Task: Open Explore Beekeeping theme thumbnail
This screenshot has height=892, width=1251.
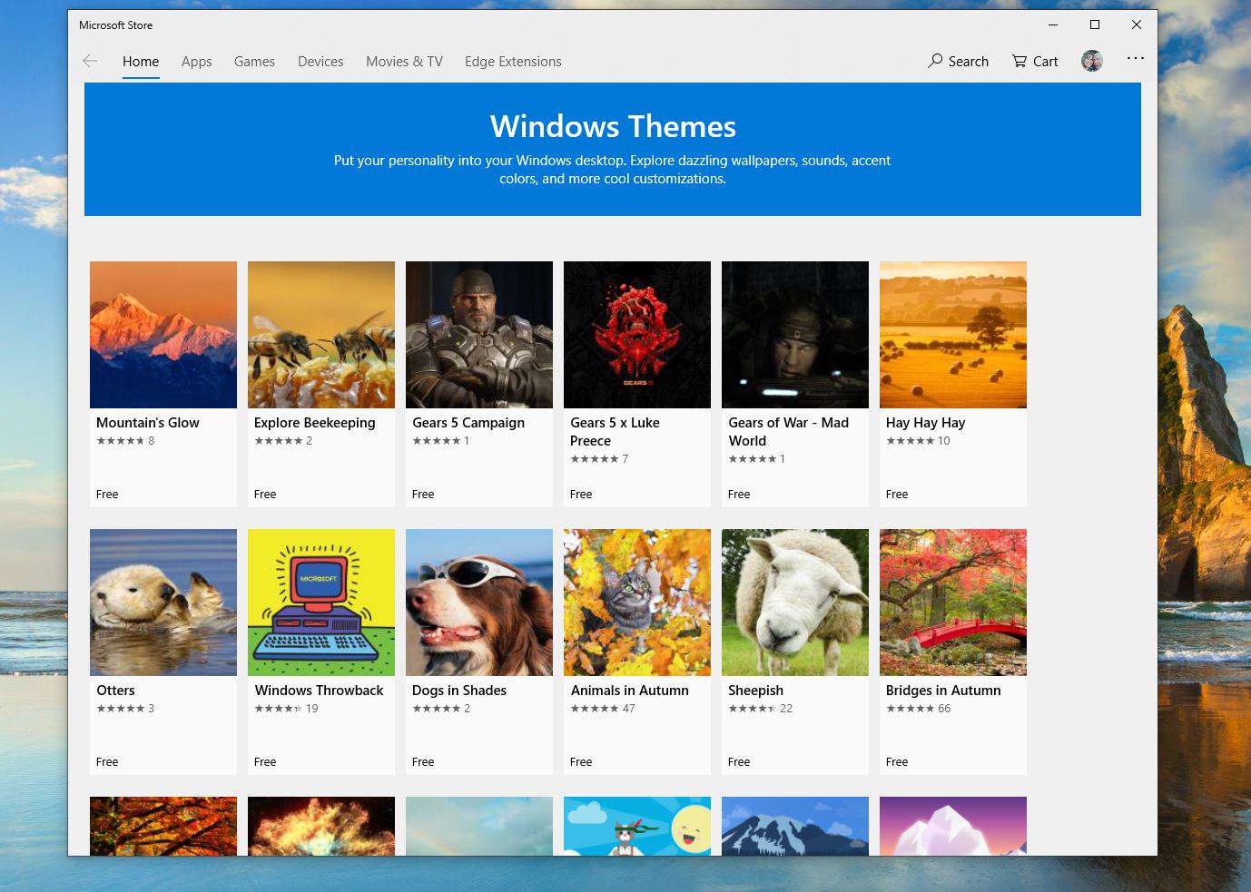Action: [x=321, y=335]
